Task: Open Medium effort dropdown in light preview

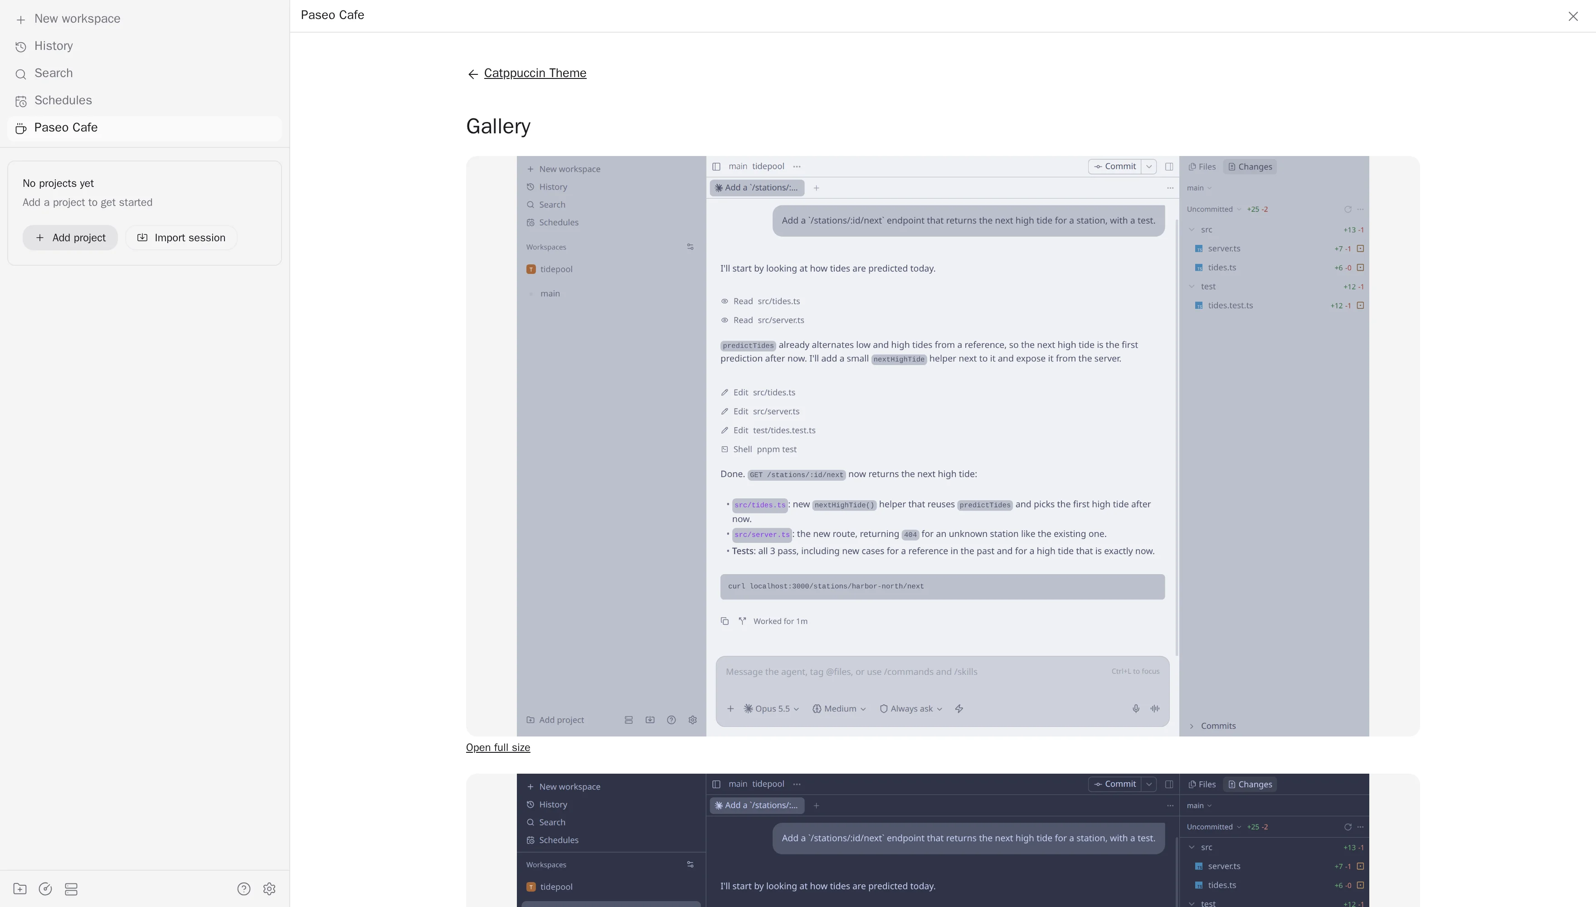Action: (x=839, y=709)
